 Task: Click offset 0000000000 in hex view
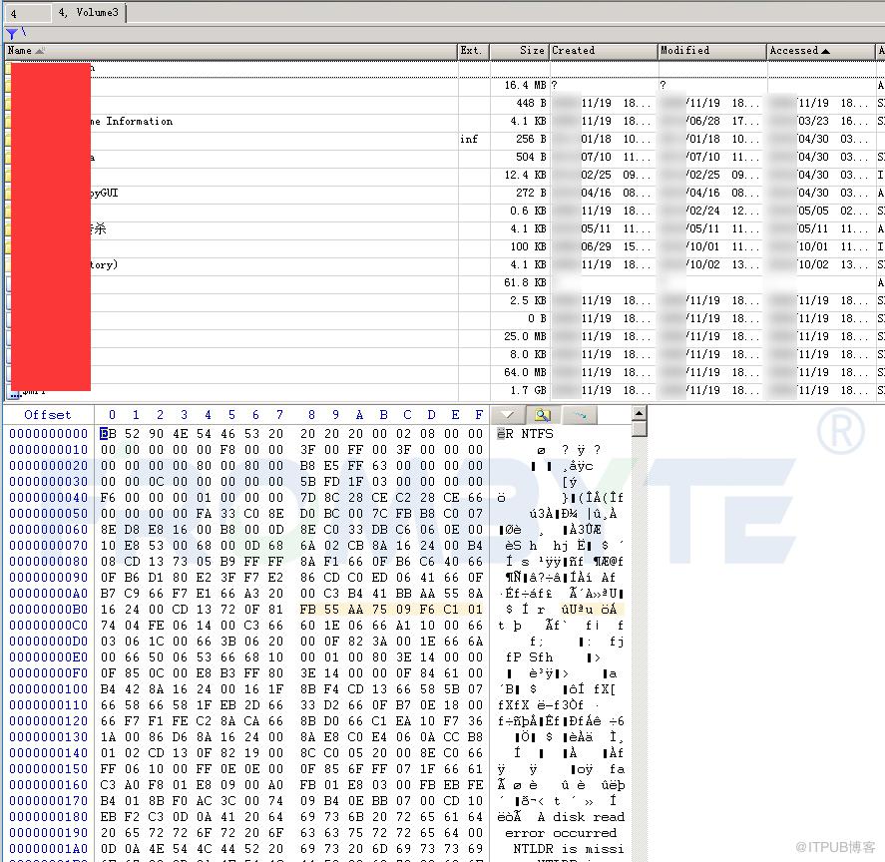click(49, 434)
